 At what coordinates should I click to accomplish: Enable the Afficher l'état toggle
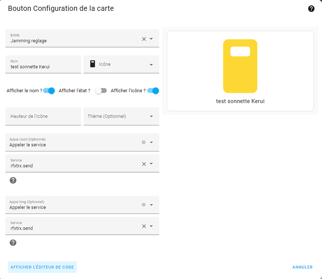pos(101,90)
